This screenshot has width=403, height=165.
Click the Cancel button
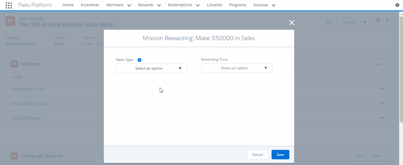258,155
